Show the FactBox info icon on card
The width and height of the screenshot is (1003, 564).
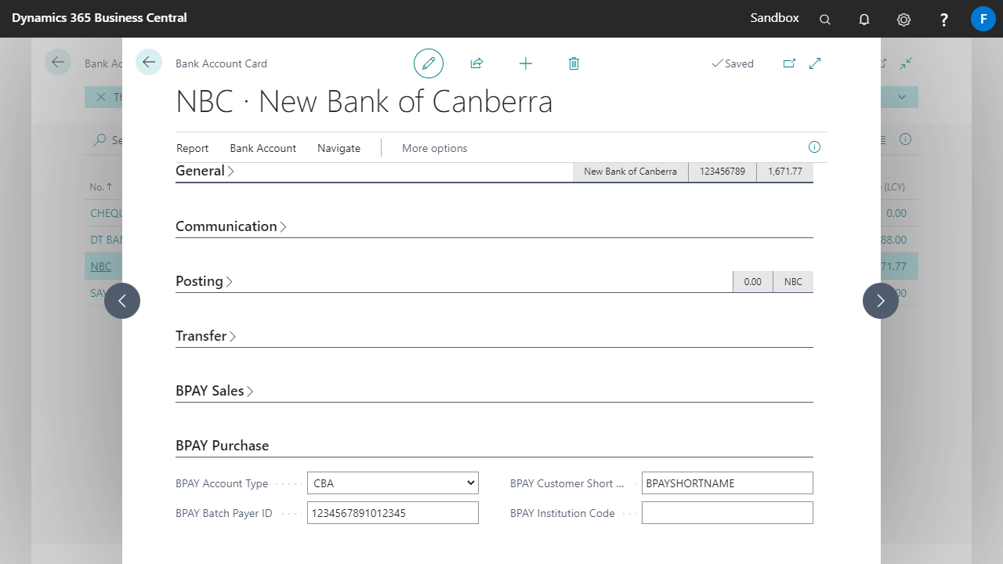point(814,146)
